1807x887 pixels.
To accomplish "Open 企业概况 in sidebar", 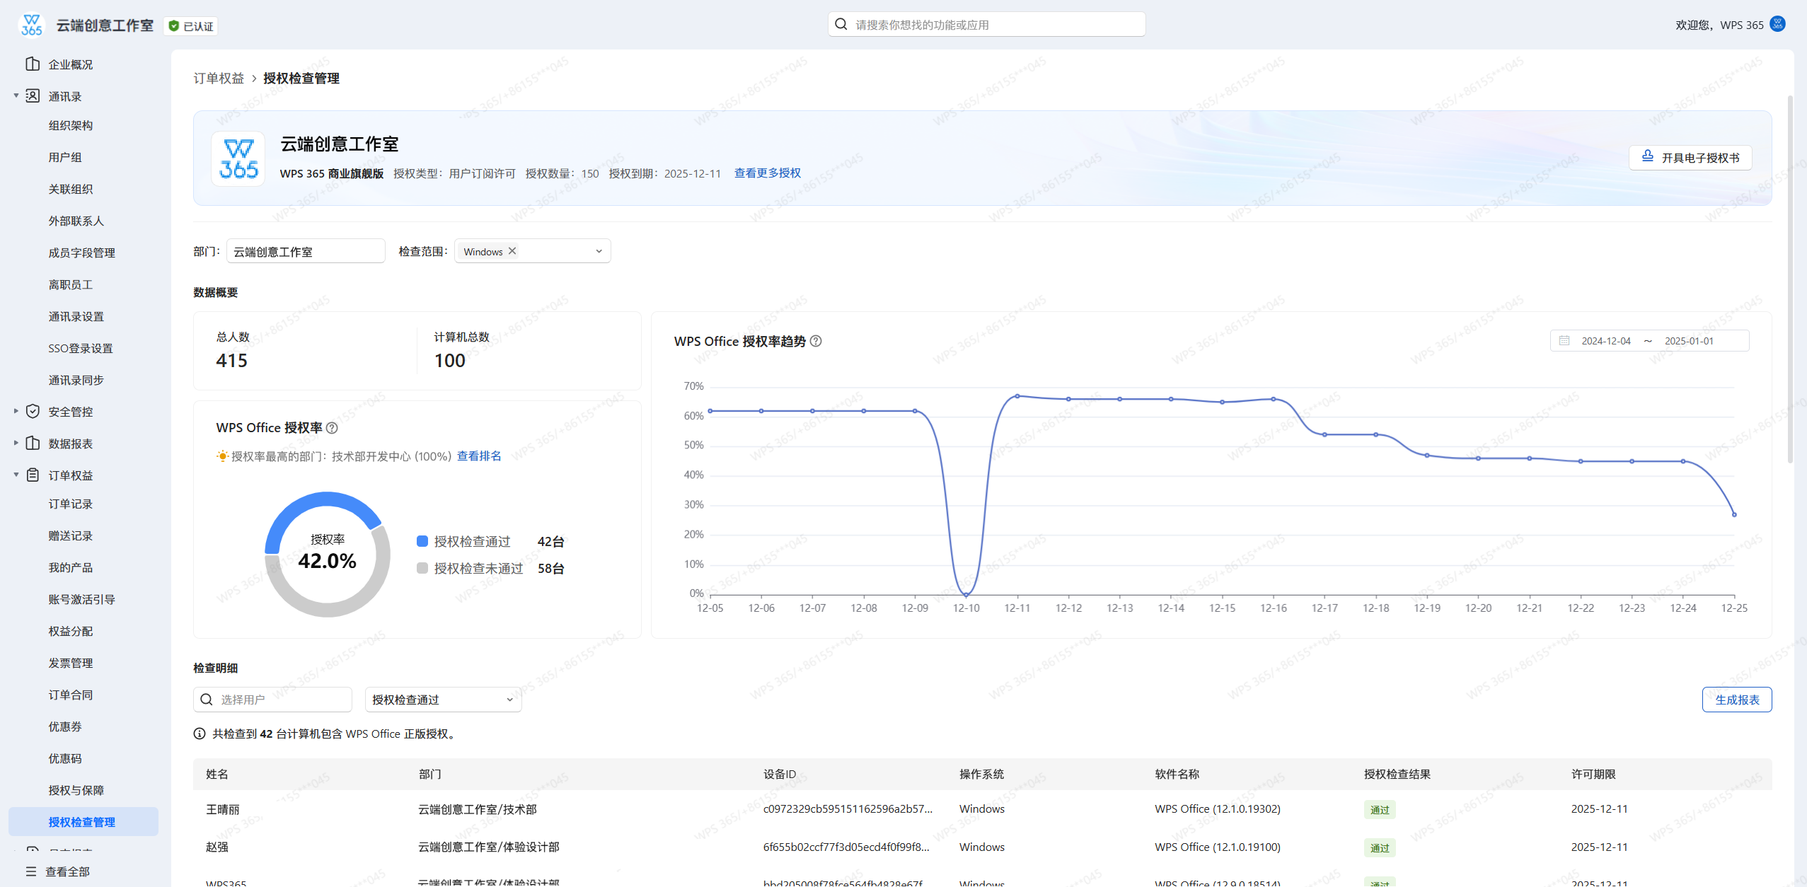I will point(70,64).
